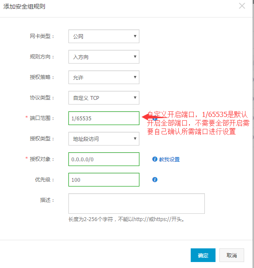Image resolution: width=254 pixels, height=268 pixels.
Task: Click the arrow on 协议类型 select box
Action: point(135,98)
